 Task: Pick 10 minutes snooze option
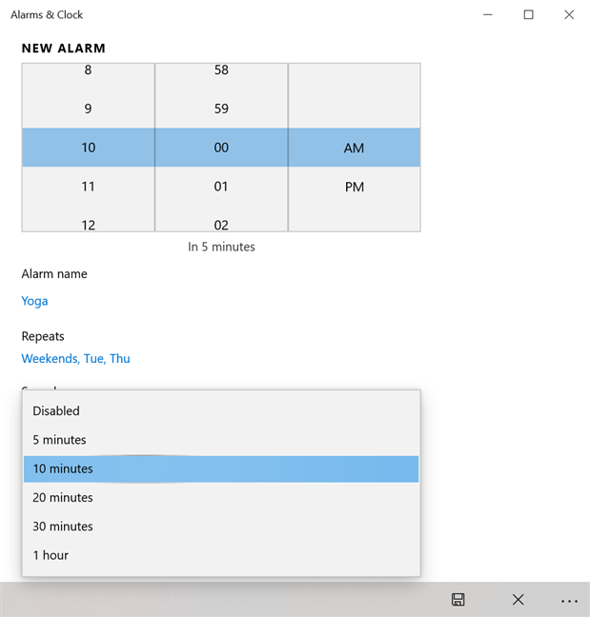[63, 468]
